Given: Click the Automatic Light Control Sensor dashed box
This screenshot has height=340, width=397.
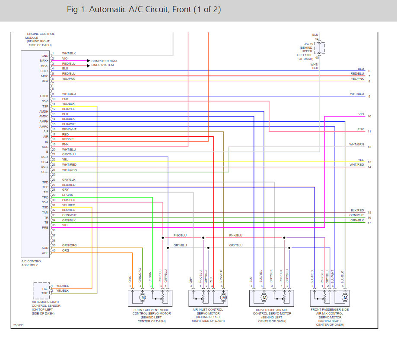Looking at the screenshot, I should 41,291.
